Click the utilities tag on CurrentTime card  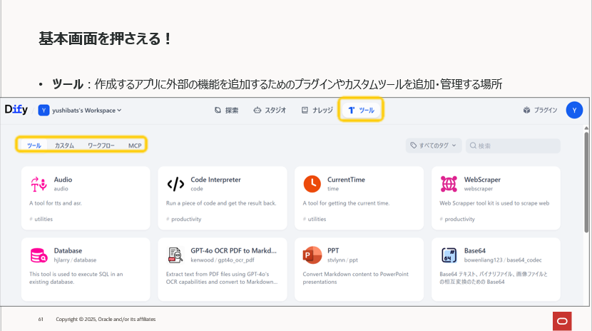pyautogui.click(x=315, y=219)
